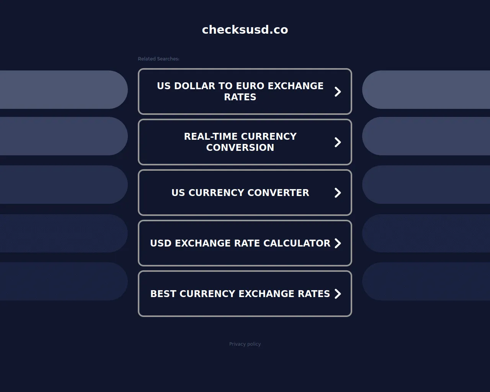Open Best Currency Exchange Rates text
The image size is (490, 392).
tap(240, 294)
